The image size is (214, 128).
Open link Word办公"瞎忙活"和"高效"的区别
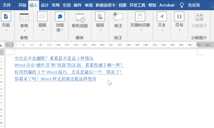click(69, 65)
